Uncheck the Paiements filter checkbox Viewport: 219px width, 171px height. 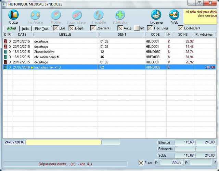(x=93, y=28)
